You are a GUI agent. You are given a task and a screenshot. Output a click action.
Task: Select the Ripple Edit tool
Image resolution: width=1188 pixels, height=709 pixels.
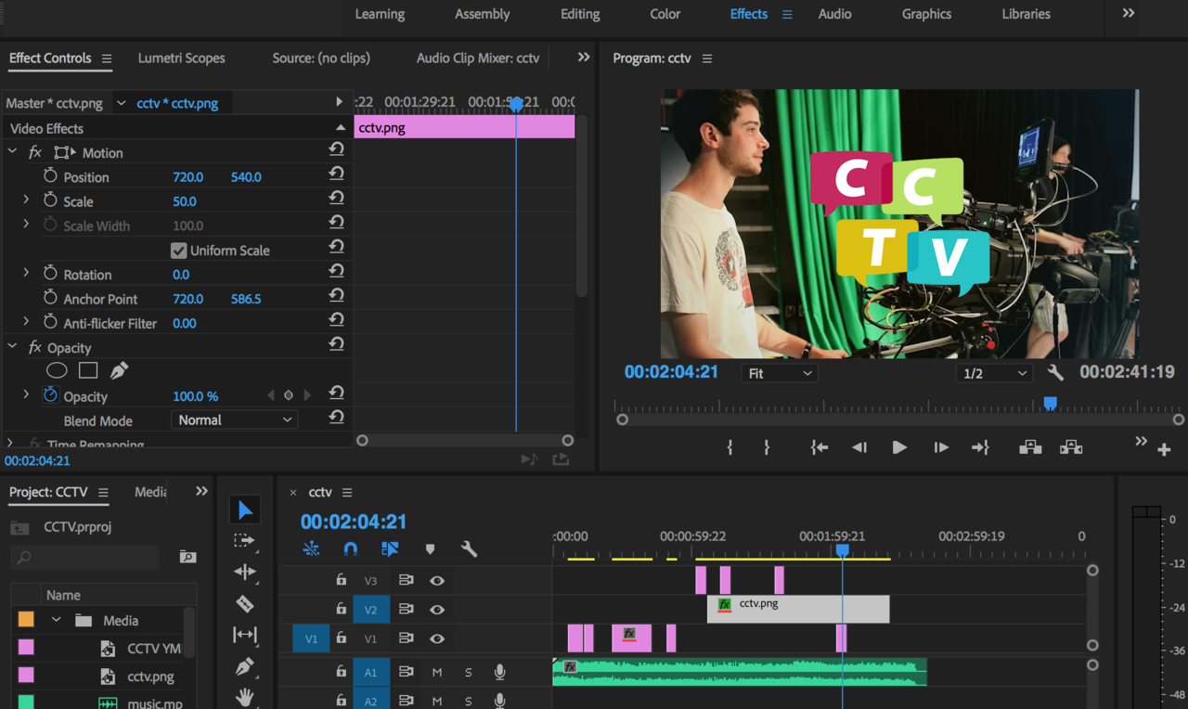[x=245, y=573]
